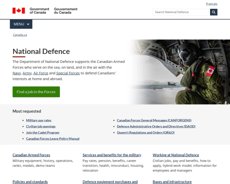Open Canadian Forces General Messages (CANFORGENS)
Screen dimensions: 230x184
pyautogui.click(x=154, y=120)
